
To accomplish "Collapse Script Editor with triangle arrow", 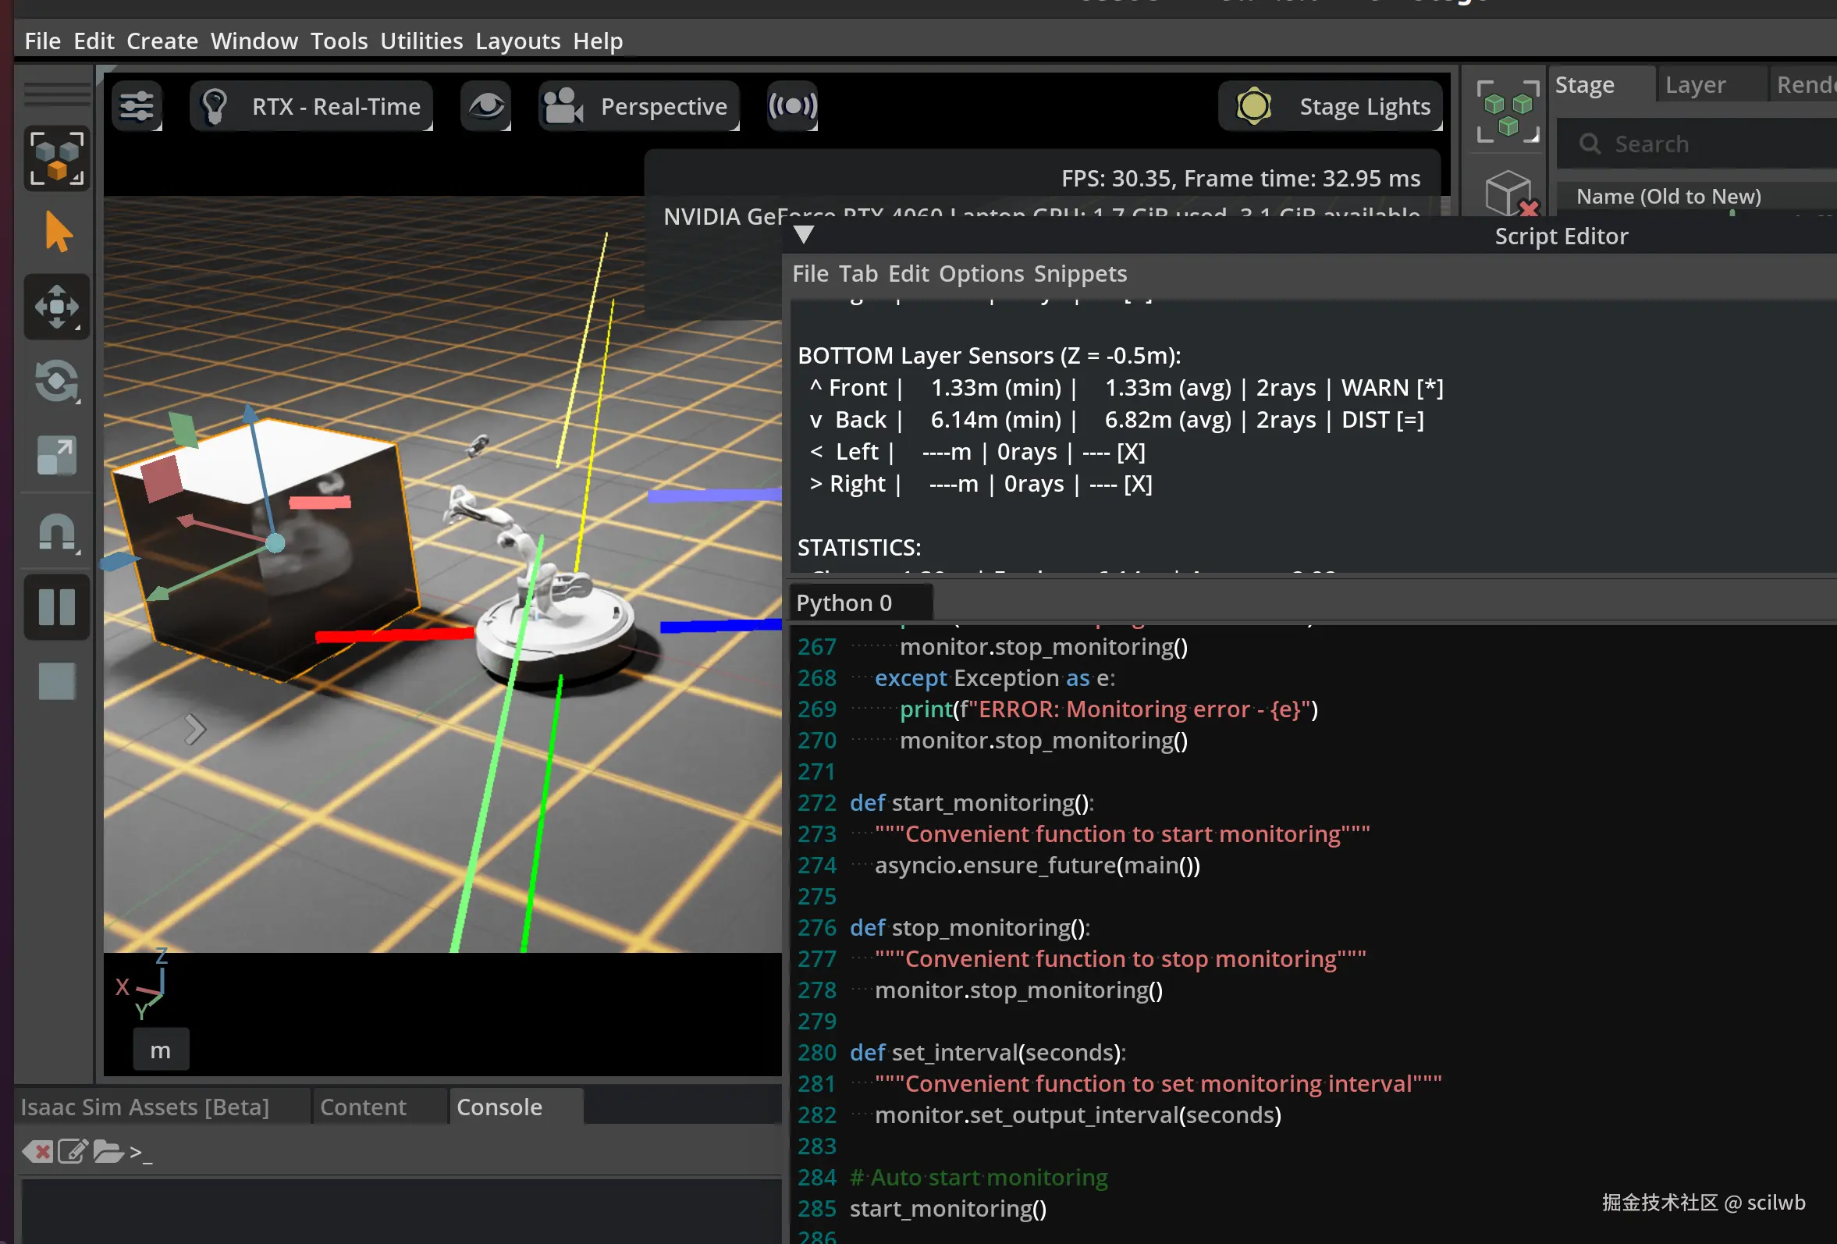I will 804,235.
